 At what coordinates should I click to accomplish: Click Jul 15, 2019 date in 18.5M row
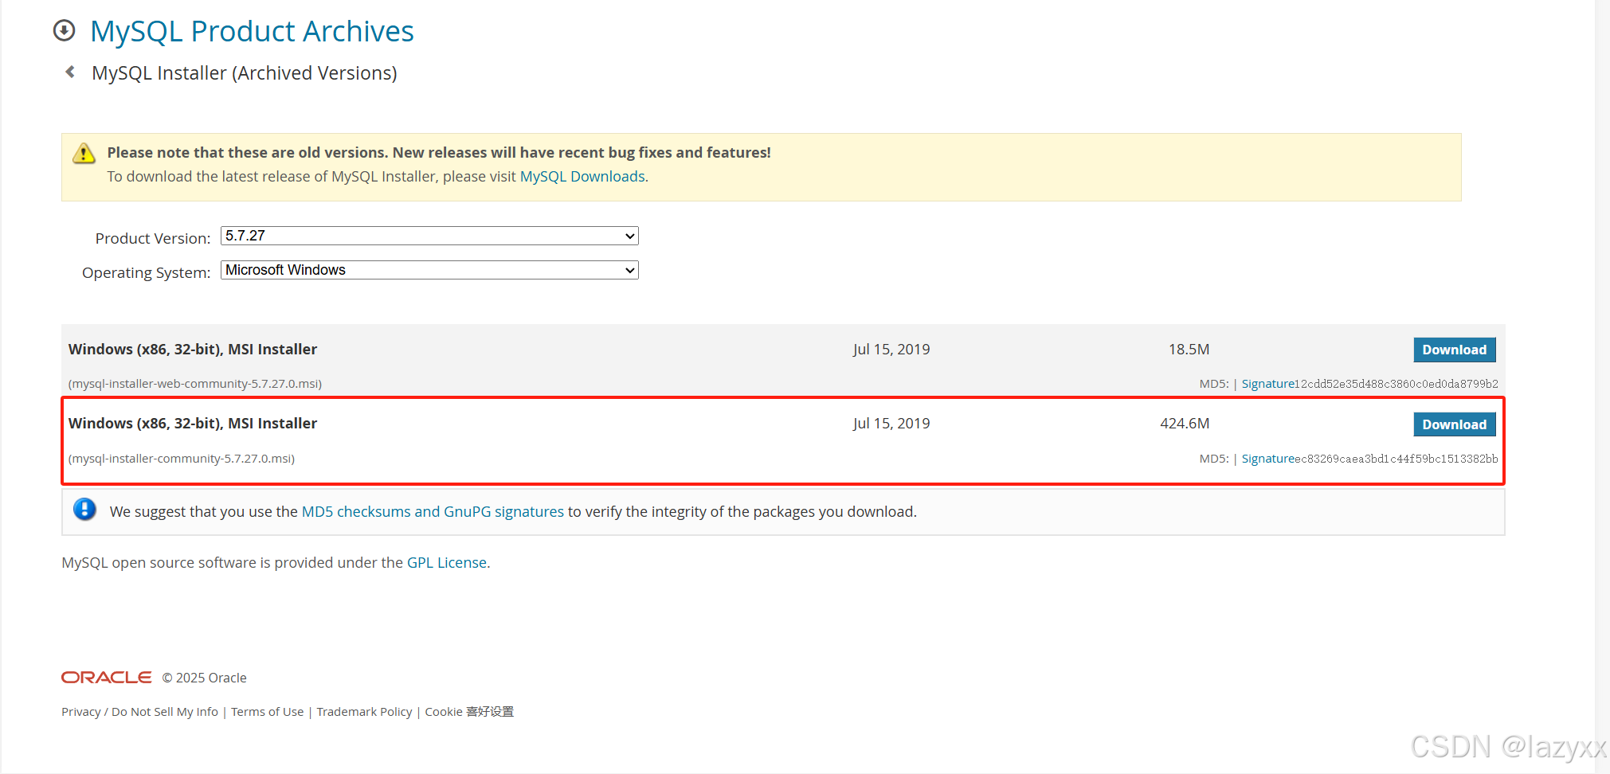[x=891, y=350]
